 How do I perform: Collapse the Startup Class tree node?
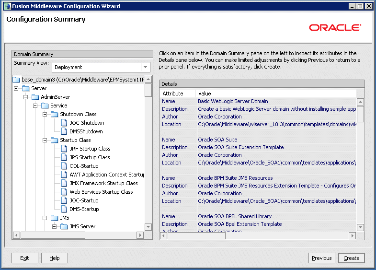click(45, 140)
